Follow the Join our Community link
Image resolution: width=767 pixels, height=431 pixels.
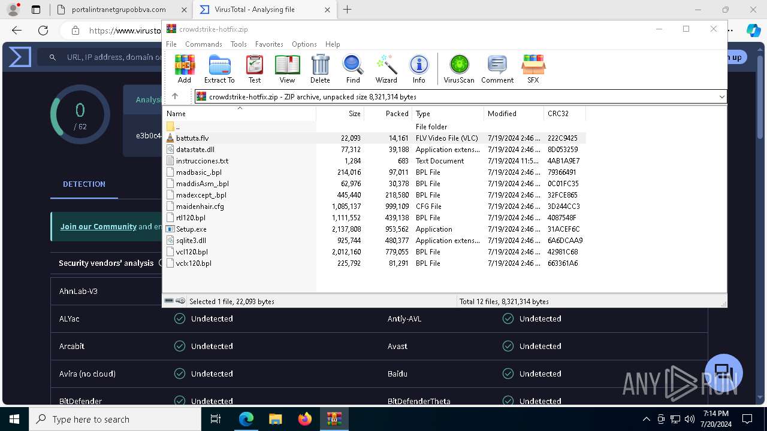[98, 226]
